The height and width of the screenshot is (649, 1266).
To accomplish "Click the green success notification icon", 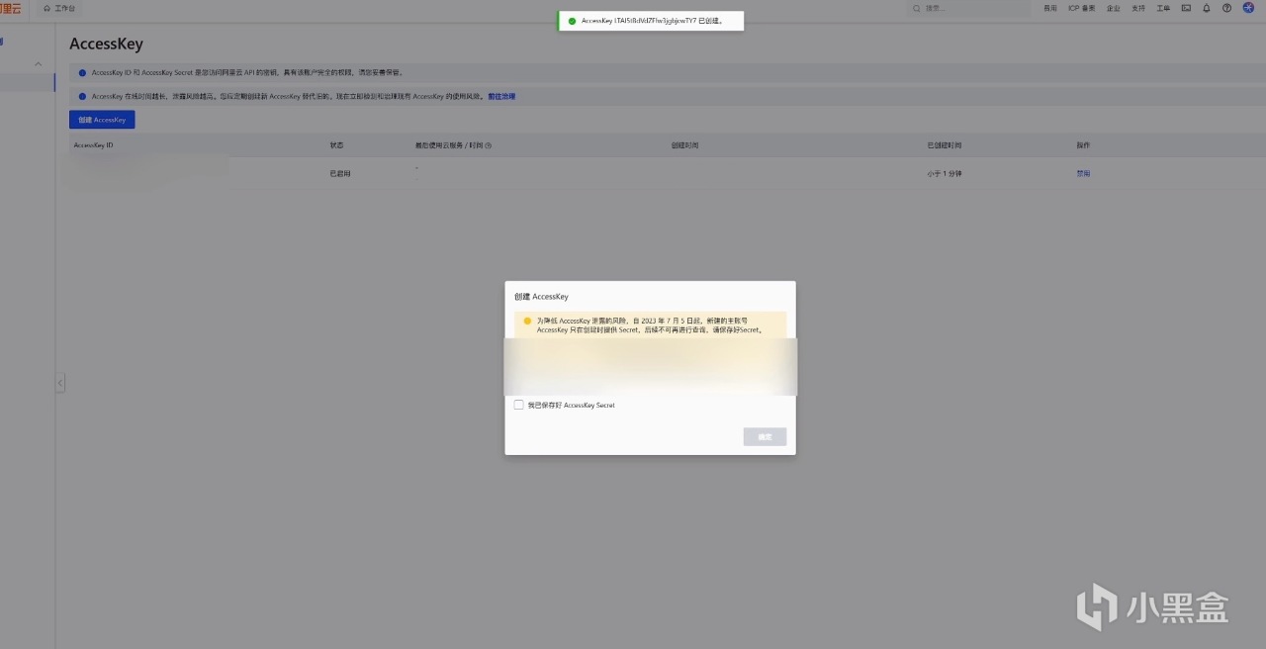I will (572, 21).
